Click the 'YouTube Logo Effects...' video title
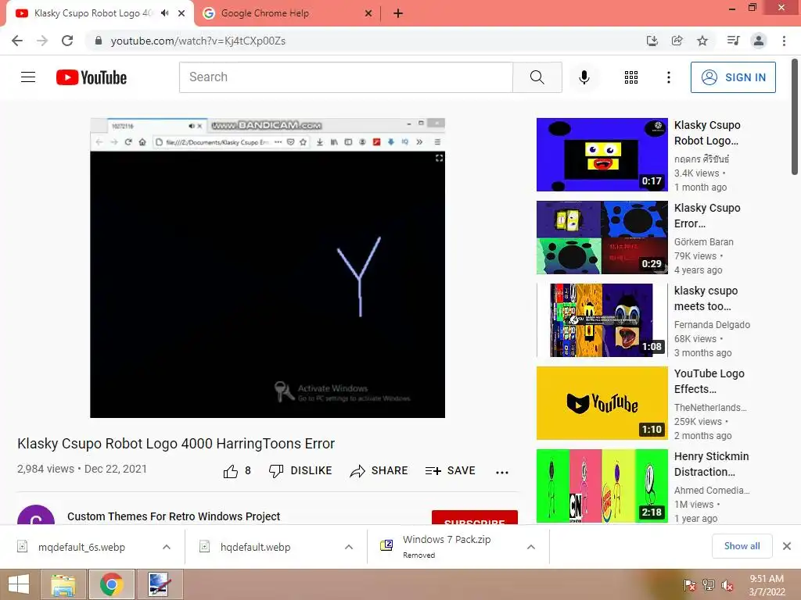This screenshot has height=600, width=801. [x=709, y=381]
